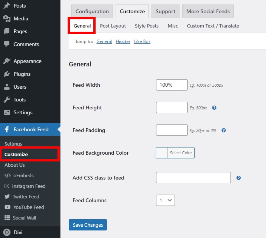
Task: Open the More Social Feeds tab
Action: [x=208, y=11]
